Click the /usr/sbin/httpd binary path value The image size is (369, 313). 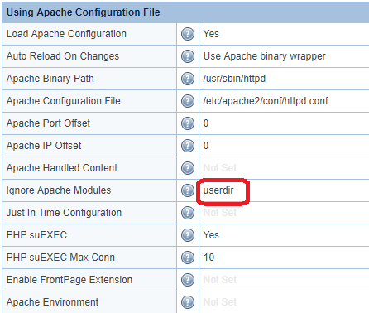coord(234,79)
